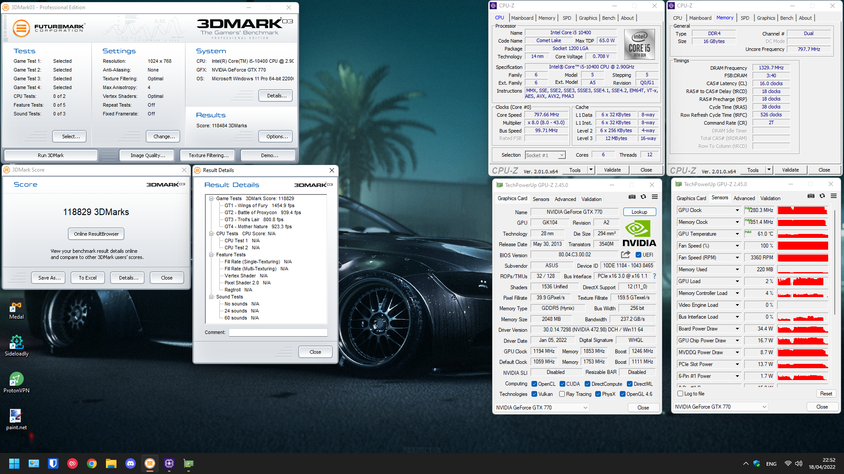This screenshot has height=474, width=844.
Task: Click the Wi-Fi icon in system tray
Action: coord(788,463)
